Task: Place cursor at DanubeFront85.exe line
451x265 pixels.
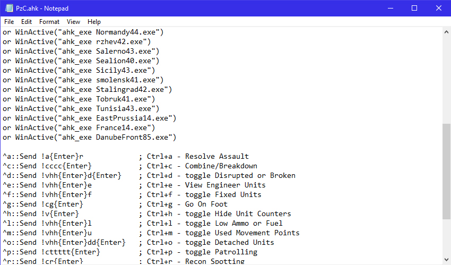Action: pos(90,137)
